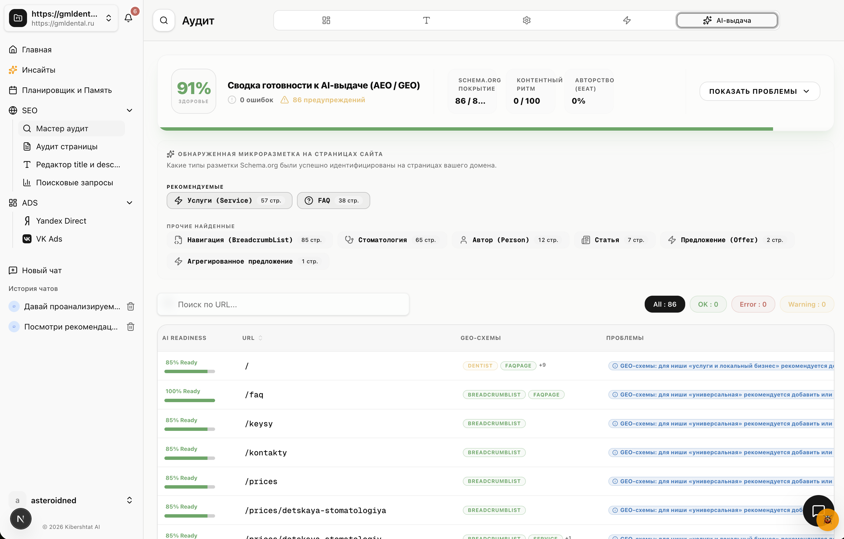Filter by OK : 0

pos(708,304)
